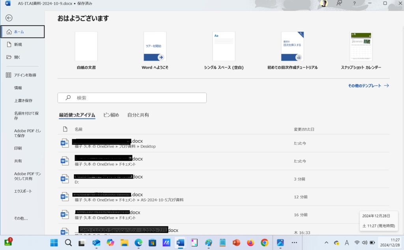Click taskbar overflow three-dots button
This screenshot has width=404, height=250.
294,242
